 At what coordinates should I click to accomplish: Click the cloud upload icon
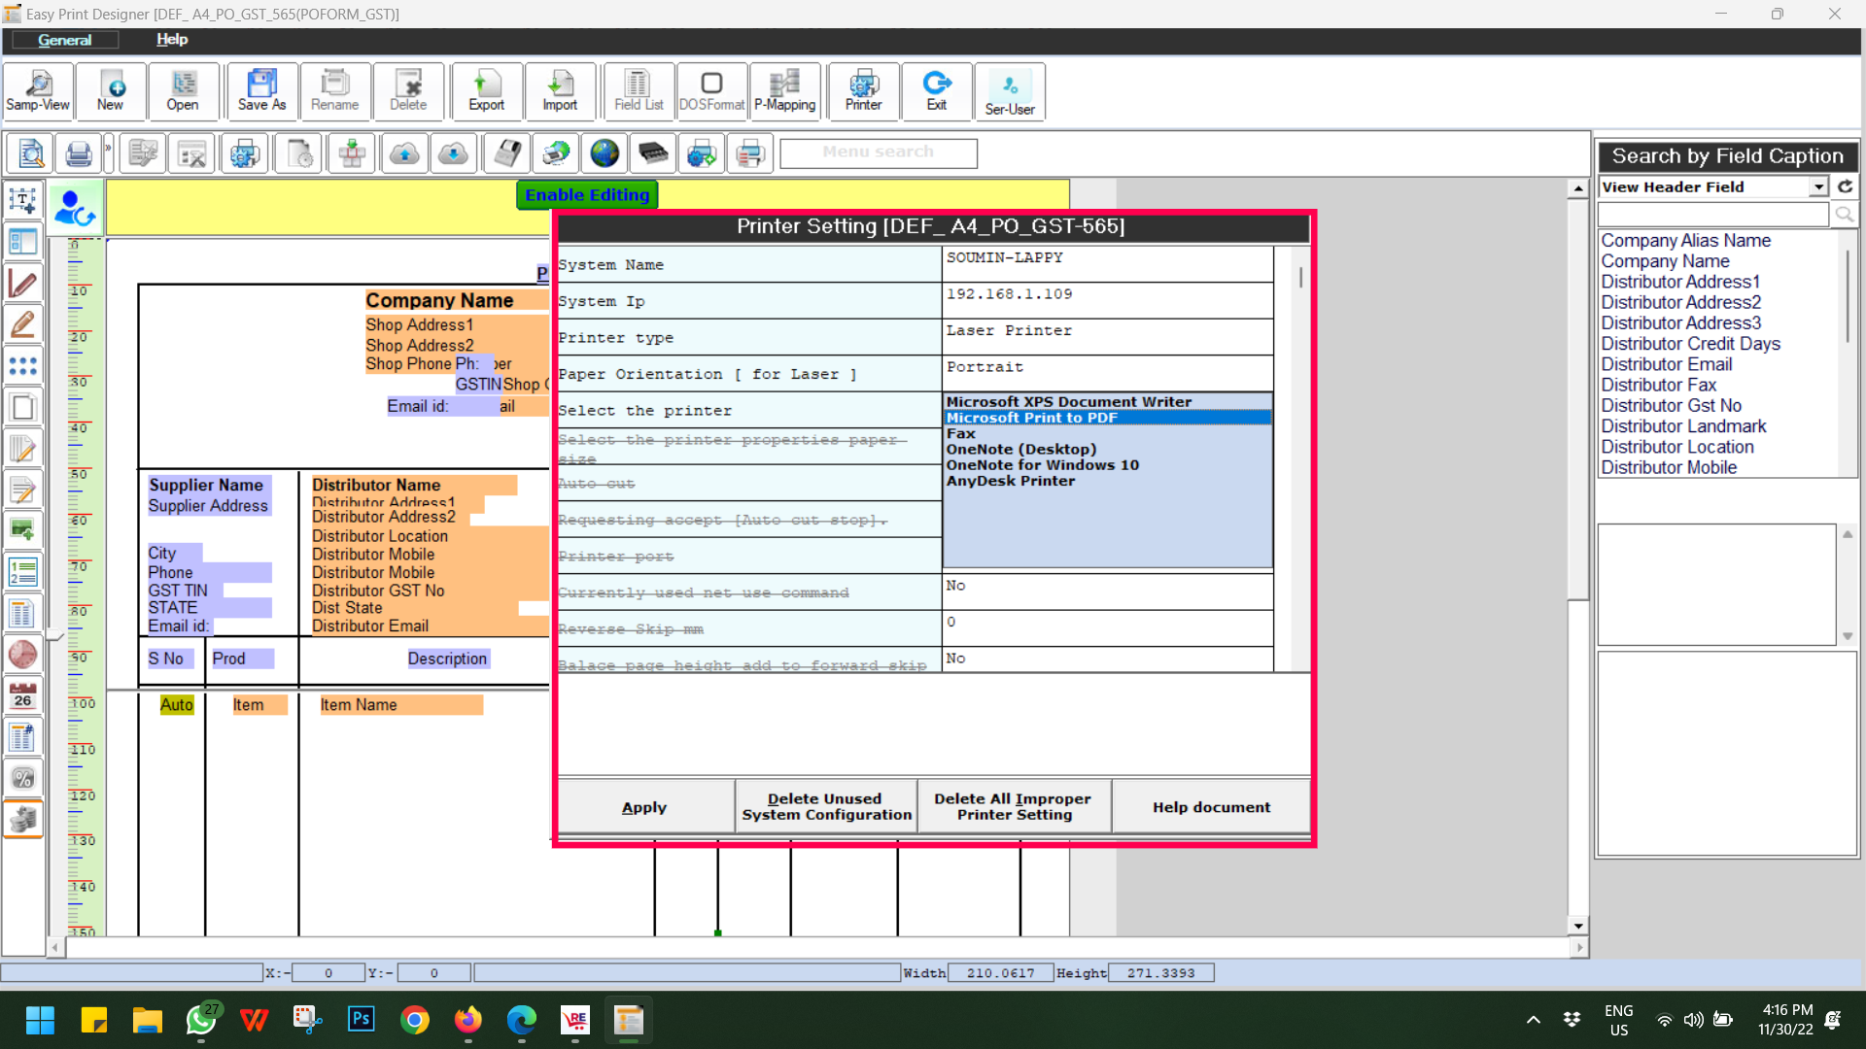(x=404, y=153)
